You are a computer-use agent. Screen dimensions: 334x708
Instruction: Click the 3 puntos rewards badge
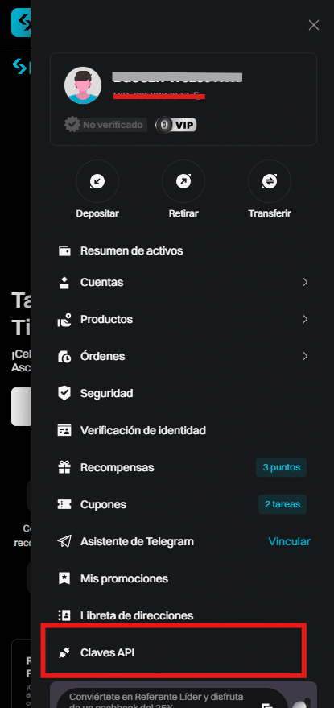tap(281, 467)
